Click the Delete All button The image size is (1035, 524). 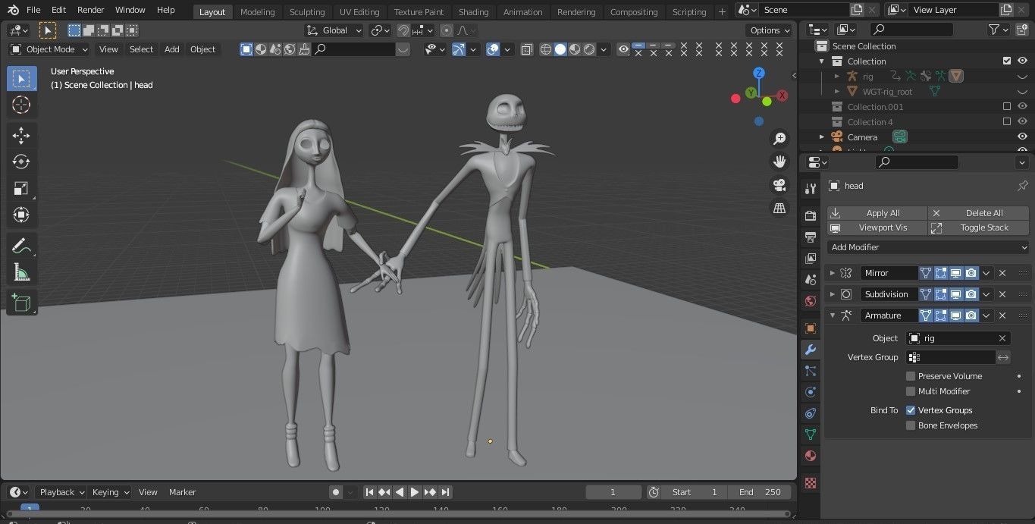(979, 213)
